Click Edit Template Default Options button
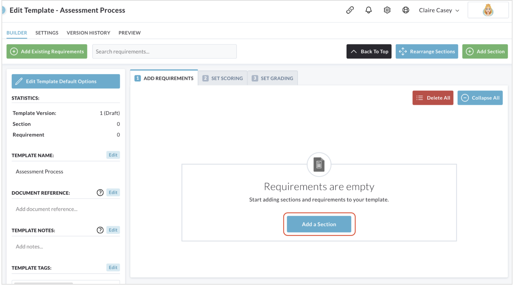This screenshot has width=514, height=285. [x=66, y=81]
